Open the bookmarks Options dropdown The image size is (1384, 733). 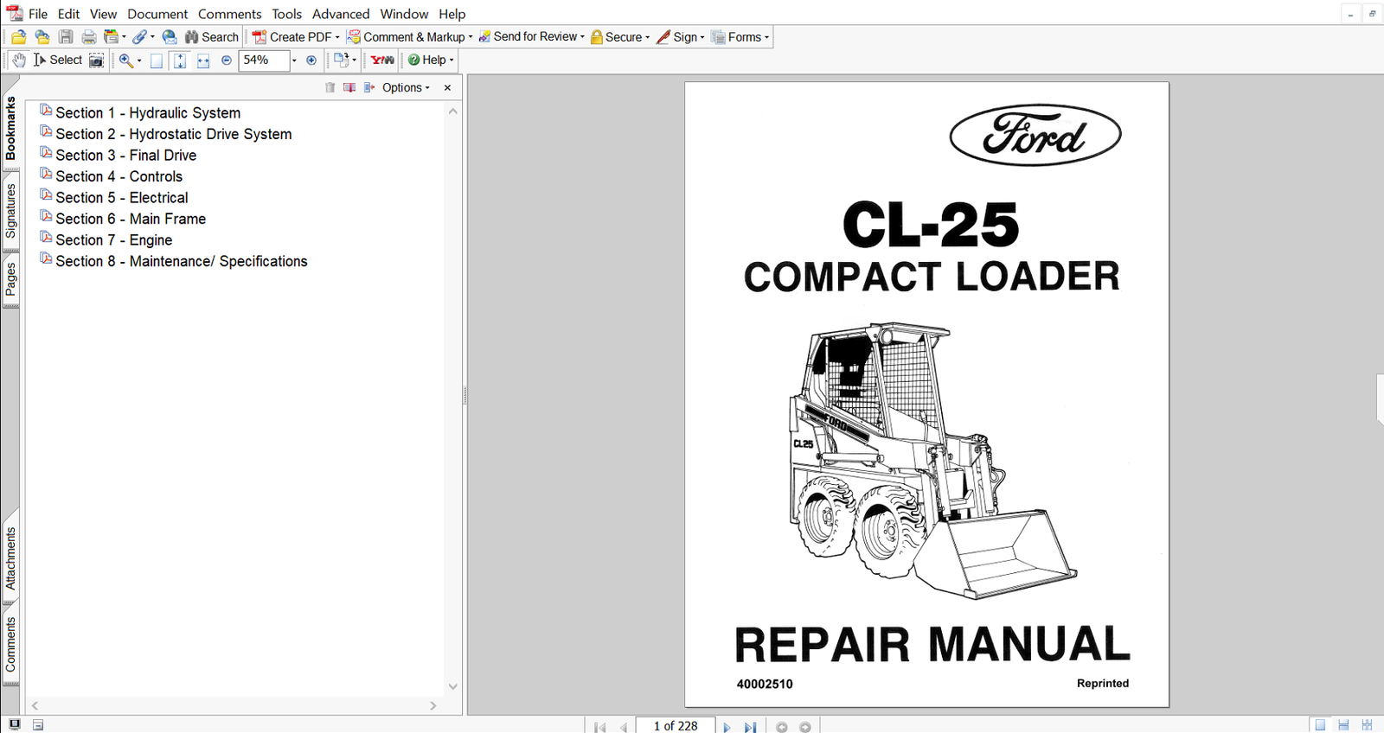point(406,87)
